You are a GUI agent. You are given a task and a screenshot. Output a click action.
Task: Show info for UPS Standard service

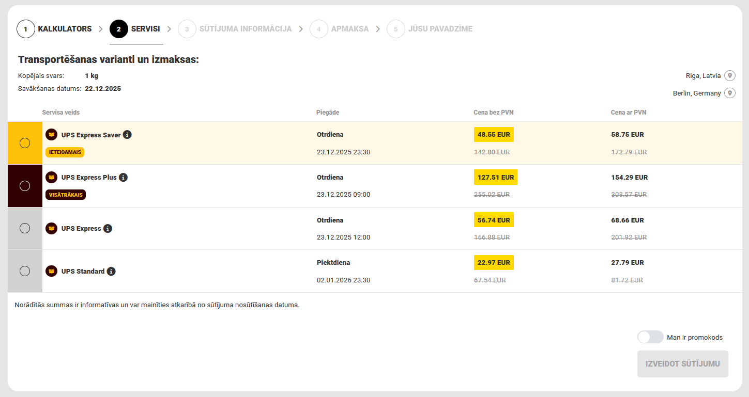click(111, 272)
